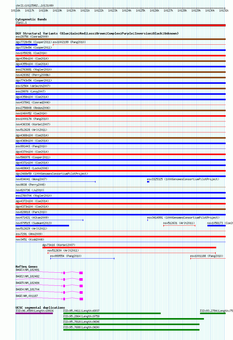Click the chr21:10115982..10131080 coordinate label
233x340 pixels.
[x=35, y=5]
